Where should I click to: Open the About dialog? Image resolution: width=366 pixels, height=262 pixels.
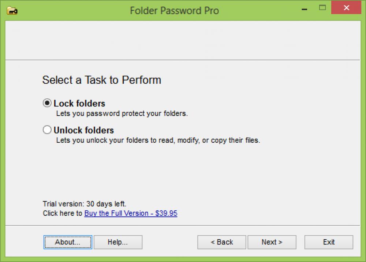[67, 242]
